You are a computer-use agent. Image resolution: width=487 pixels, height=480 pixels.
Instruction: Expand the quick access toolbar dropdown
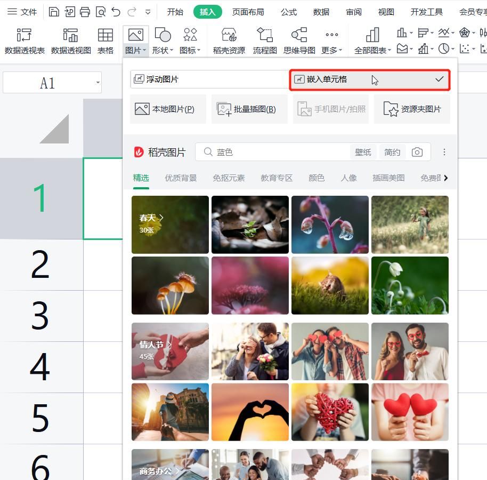tap(148, 12)
